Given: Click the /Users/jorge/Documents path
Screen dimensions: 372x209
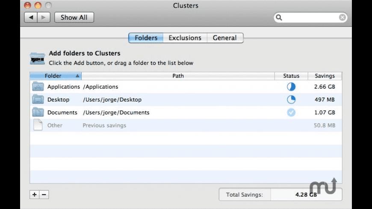Looking at the screenshot, I should [x=116, y=113].
